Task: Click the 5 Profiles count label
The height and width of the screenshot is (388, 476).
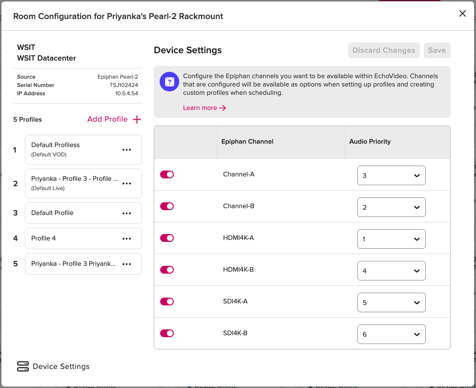Action: [x=28, y=119]
